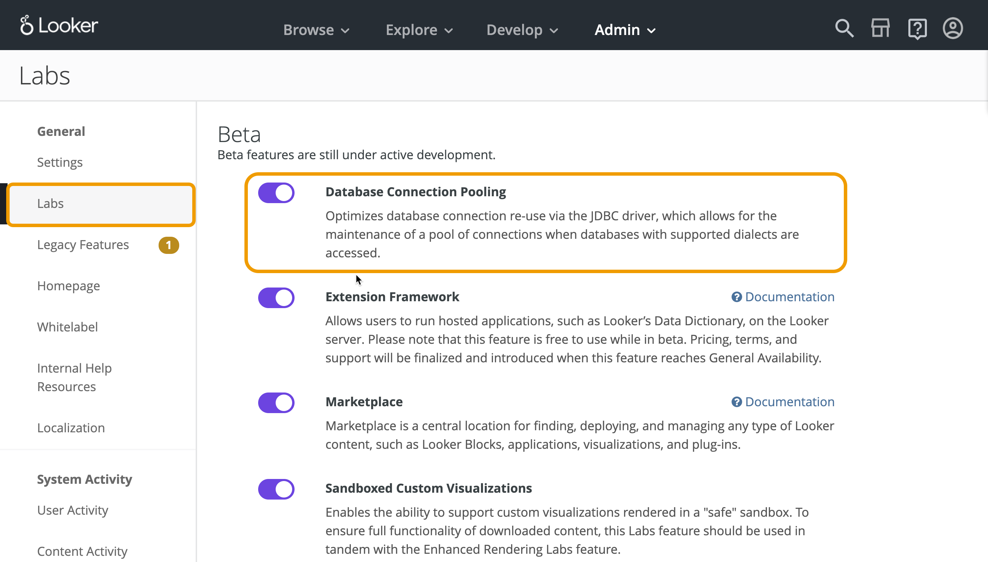This screenshot has width=988, height=562.
Task: Open the user account profile icon
Action: pos(953,28)
